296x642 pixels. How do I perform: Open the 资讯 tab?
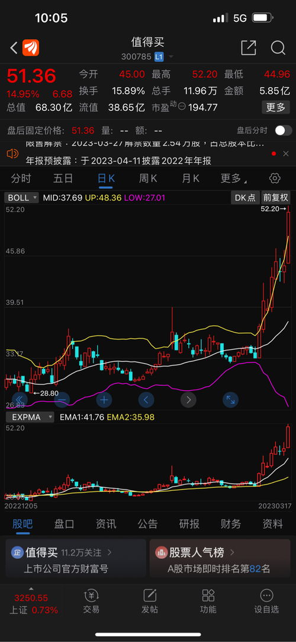tap(106, 524)
